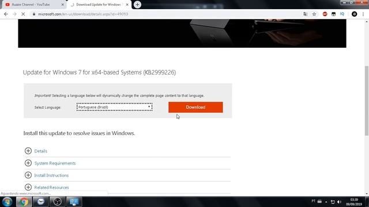Viewport: 369px width, 207px height.
Task: Click the Select Language label
Action: click(x=48, y=108)
